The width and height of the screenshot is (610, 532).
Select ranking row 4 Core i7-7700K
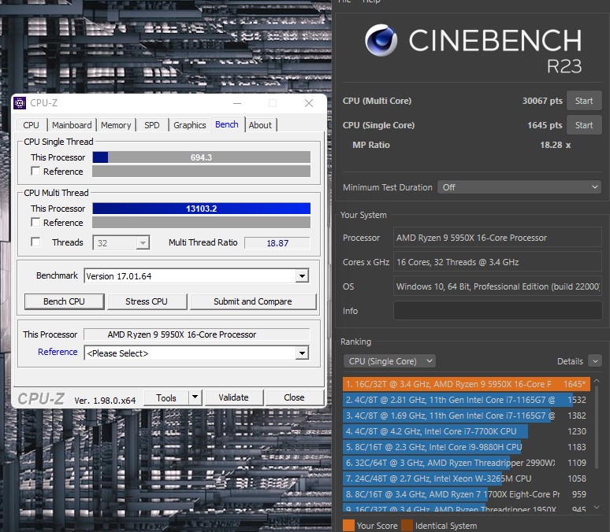point(467,431)
